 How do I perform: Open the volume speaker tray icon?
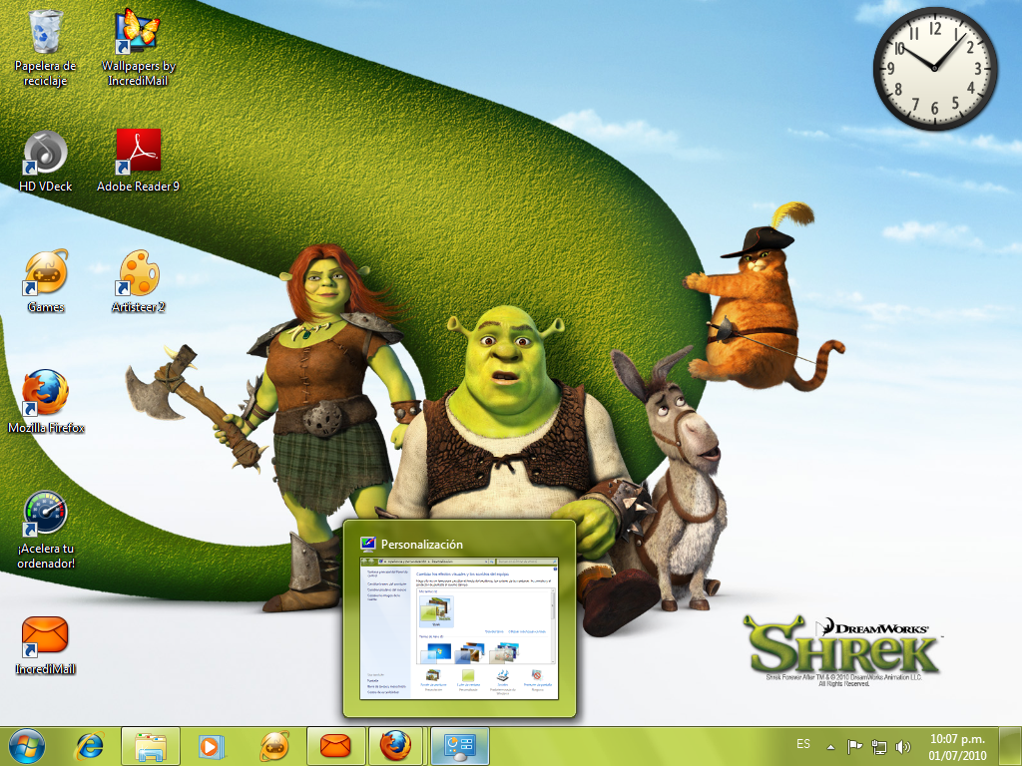coord(902,746)
